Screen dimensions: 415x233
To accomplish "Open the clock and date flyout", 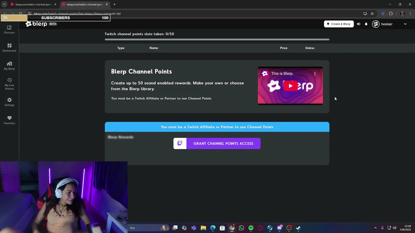I will tap(406, 228).
